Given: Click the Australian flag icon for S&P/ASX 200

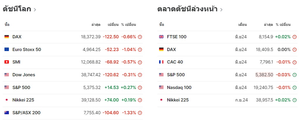Looking at the screenshot, I should [7, 113].
